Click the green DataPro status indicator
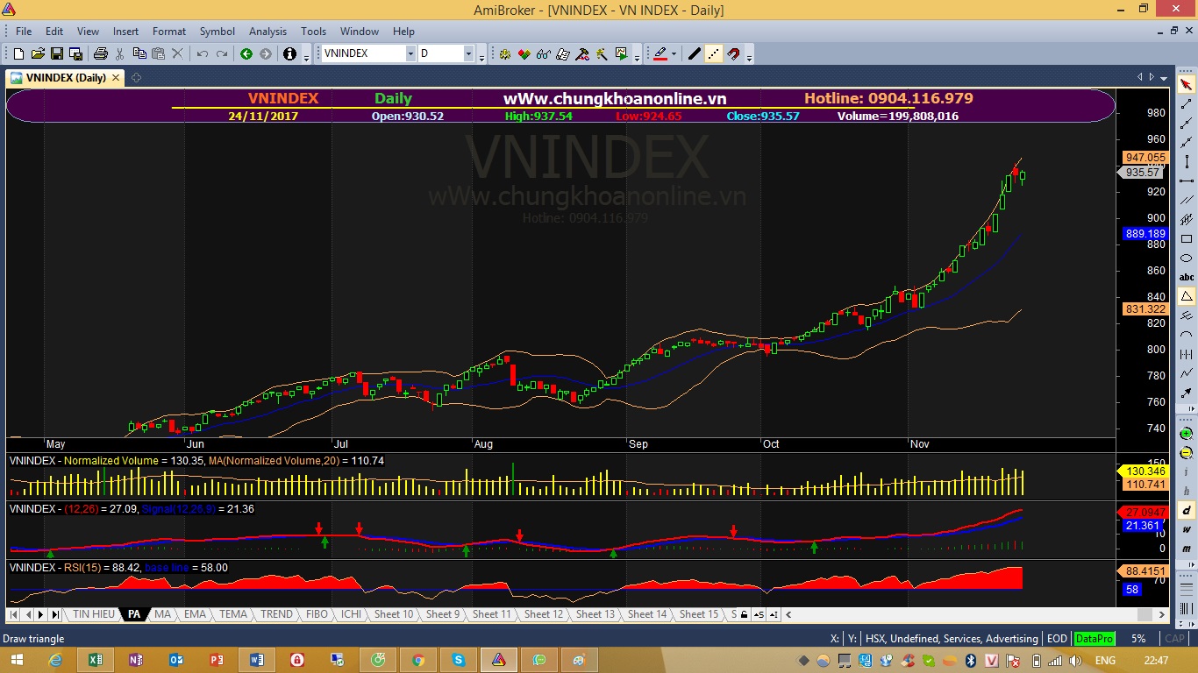1198x673 pixels. pos(1095,639)
